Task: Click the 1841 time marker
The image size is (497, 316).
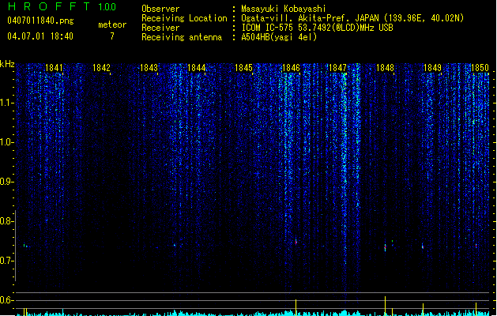Action: click(x=54, y=68)
